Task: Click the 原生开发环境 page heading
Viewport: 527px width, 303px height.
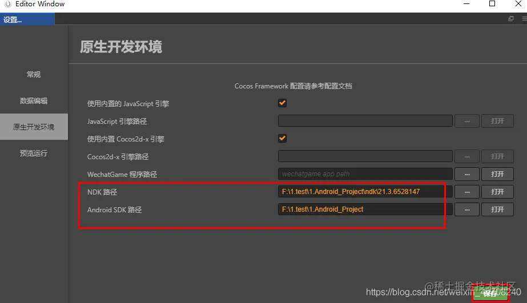Action: point(121,47)
